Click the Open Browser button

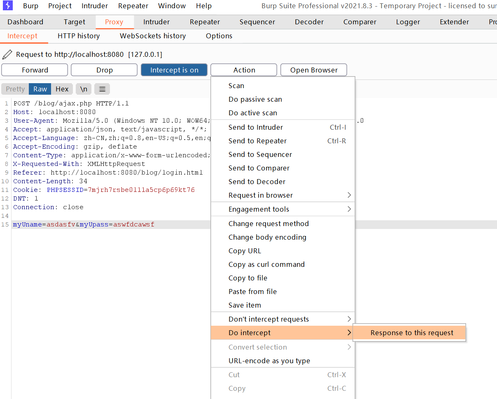tap(314, 70)
